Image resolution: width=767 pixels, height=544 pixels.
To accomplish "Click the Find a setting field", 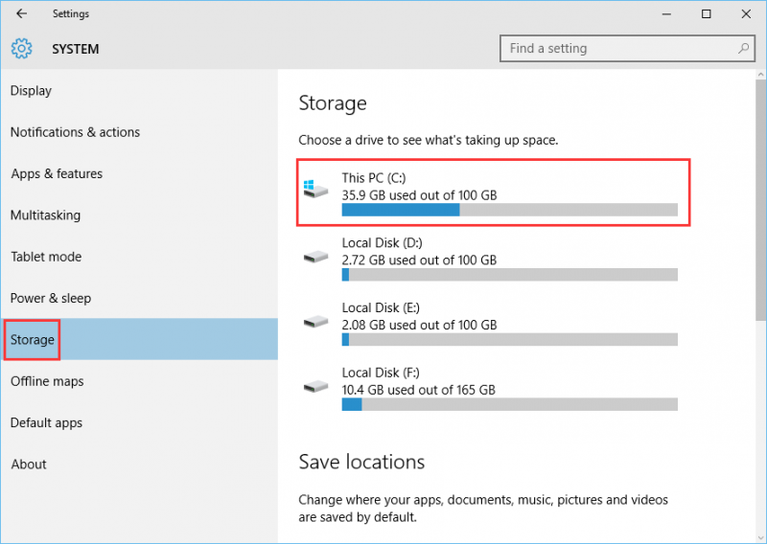I will click(x=627, y=49).
